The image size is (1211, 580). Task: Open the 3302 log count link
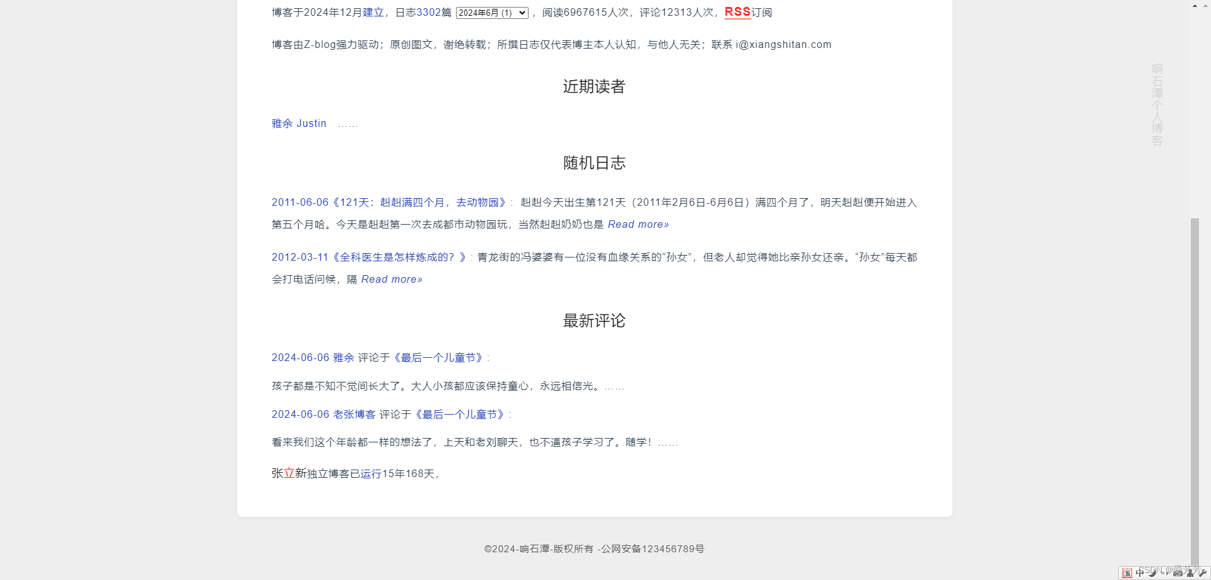[x=428, y=12]
